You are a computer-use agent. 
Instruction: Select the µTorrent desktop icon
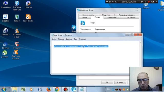5,54
